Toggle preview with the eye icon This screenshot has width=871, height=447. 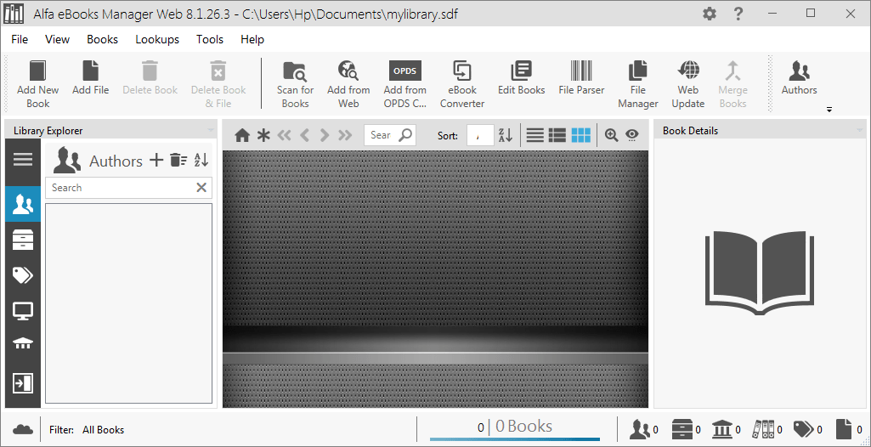click(x=631, y=135)
